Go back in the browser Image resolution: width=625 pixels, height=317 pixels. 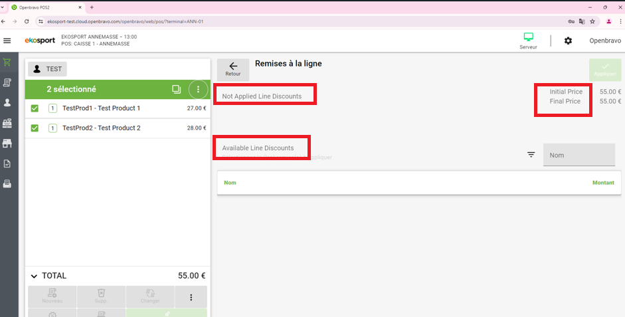point(3,21)
